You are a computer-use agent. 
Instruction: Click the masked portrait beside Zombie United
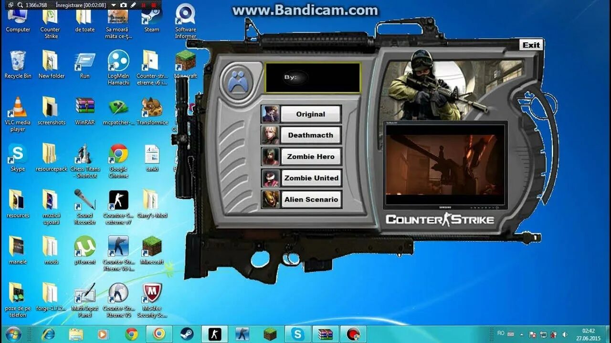pos(271,178)
